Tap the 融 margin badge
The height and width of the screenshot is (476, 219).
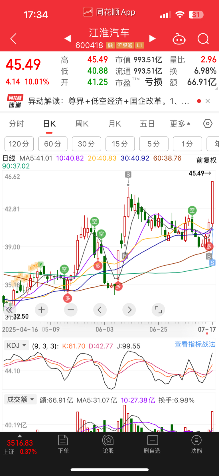point(110,45)
